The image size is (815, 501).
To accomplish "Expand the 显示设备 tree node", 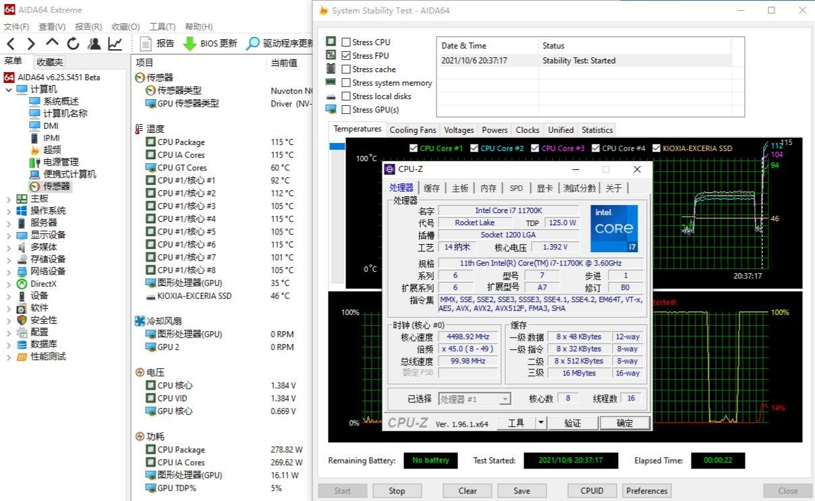I will point(9,235).
